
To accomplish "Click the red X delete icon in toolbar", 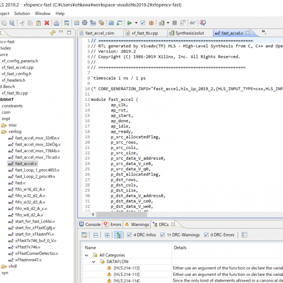I will click(x=47, y=23).
